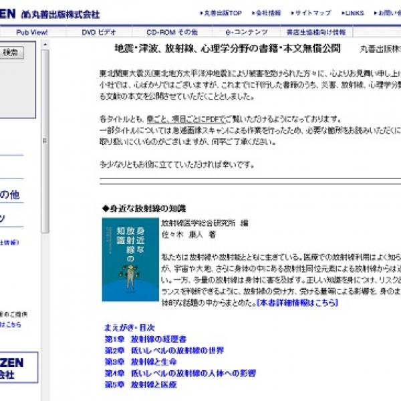This screenshot has width=401, height=401.
Task: Open the まえがき・目次 PDF link
Action: (130, 327)
